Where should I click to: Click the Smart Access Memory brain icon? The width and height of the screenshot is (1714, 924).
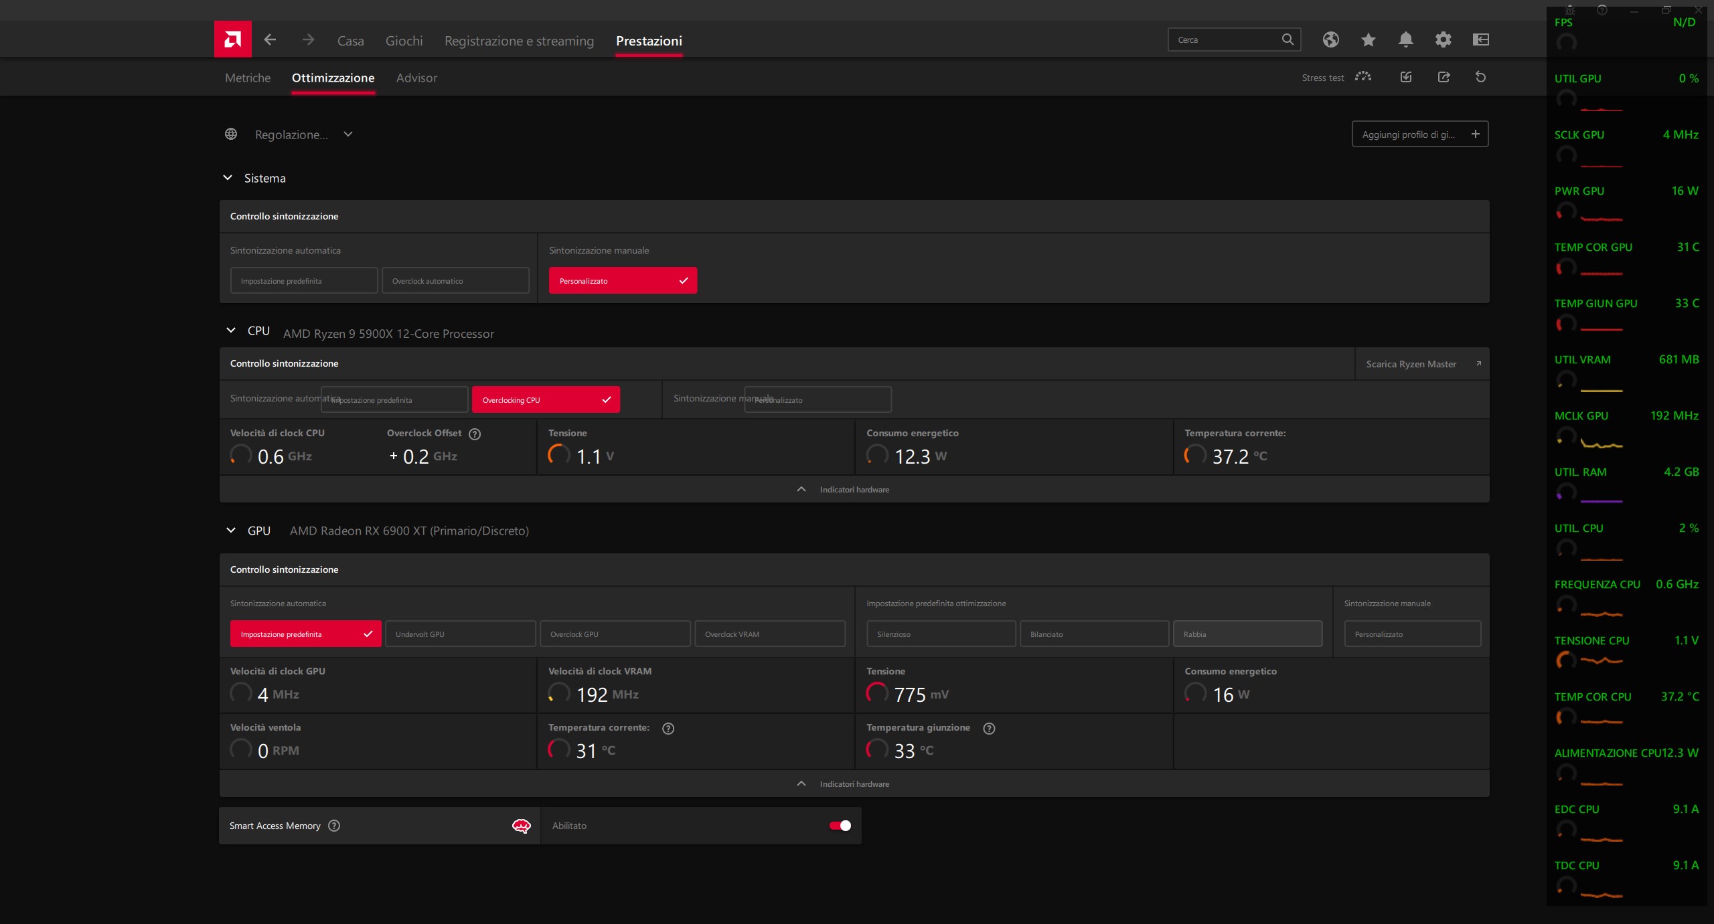tap(522, 826)
